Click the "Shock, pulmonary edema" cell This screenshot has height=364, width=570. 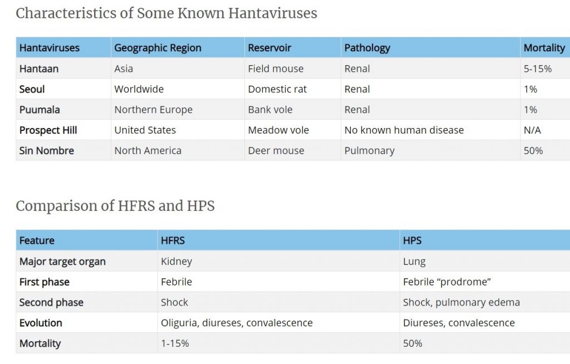[x=461, y=303]
